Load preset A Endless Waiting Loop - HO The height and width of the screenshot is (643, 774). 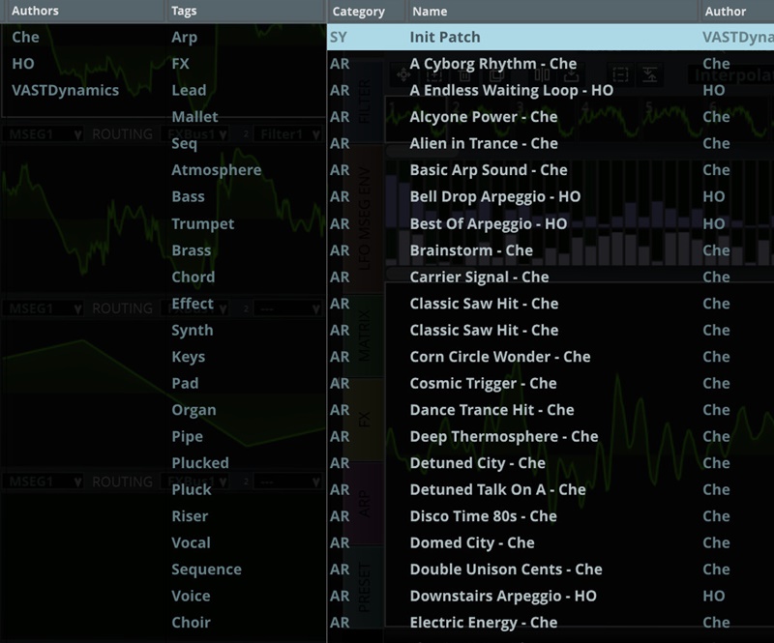point(512,90)
